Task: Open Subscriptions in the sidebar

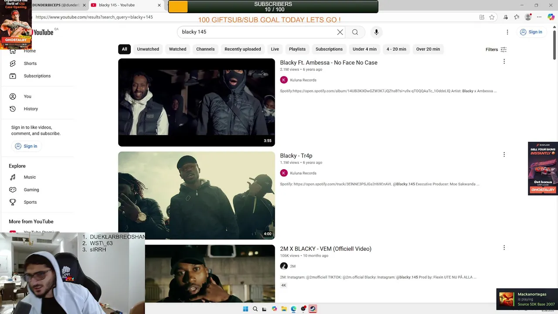Action: (x=37, y=76)
